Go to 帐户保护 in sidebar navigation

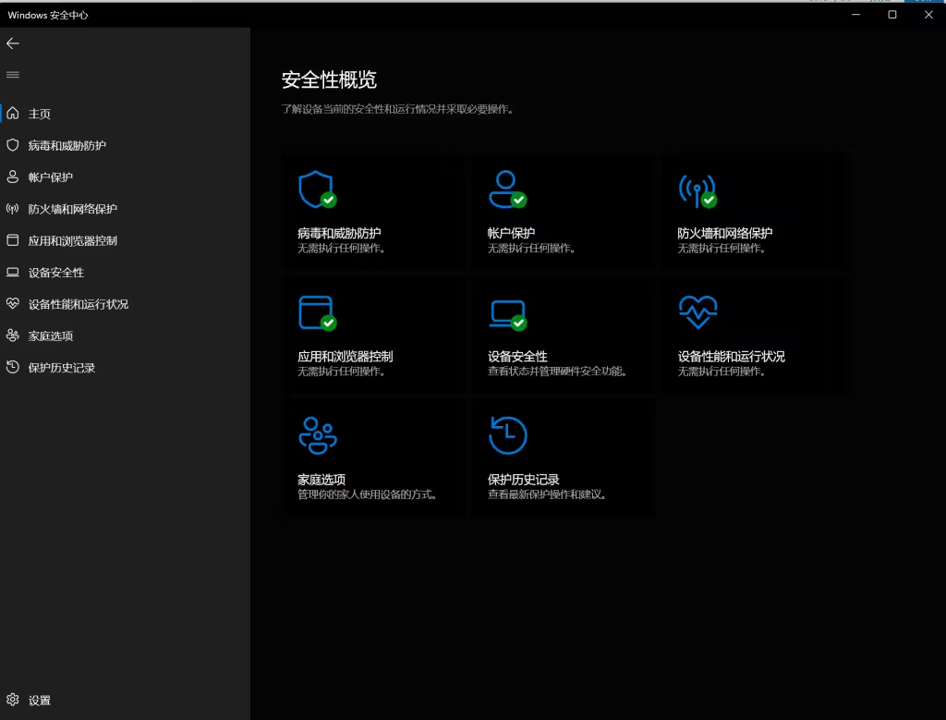click(x=50, y=177)
